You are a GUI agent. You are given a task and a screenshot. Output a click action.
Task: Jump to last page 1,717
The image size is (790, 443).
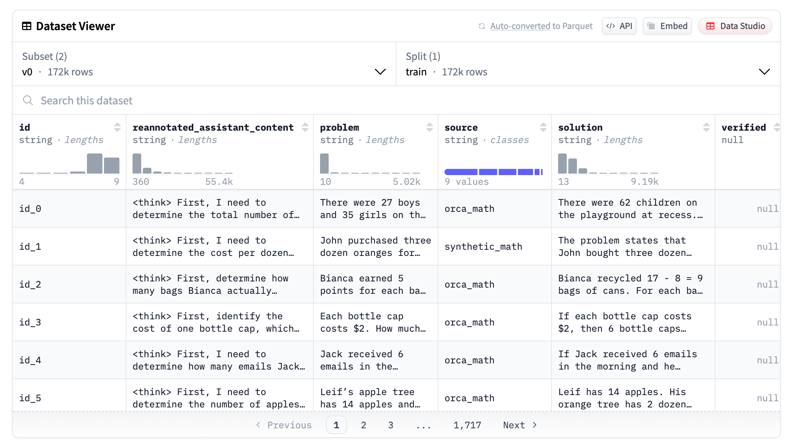pos(467,425)
